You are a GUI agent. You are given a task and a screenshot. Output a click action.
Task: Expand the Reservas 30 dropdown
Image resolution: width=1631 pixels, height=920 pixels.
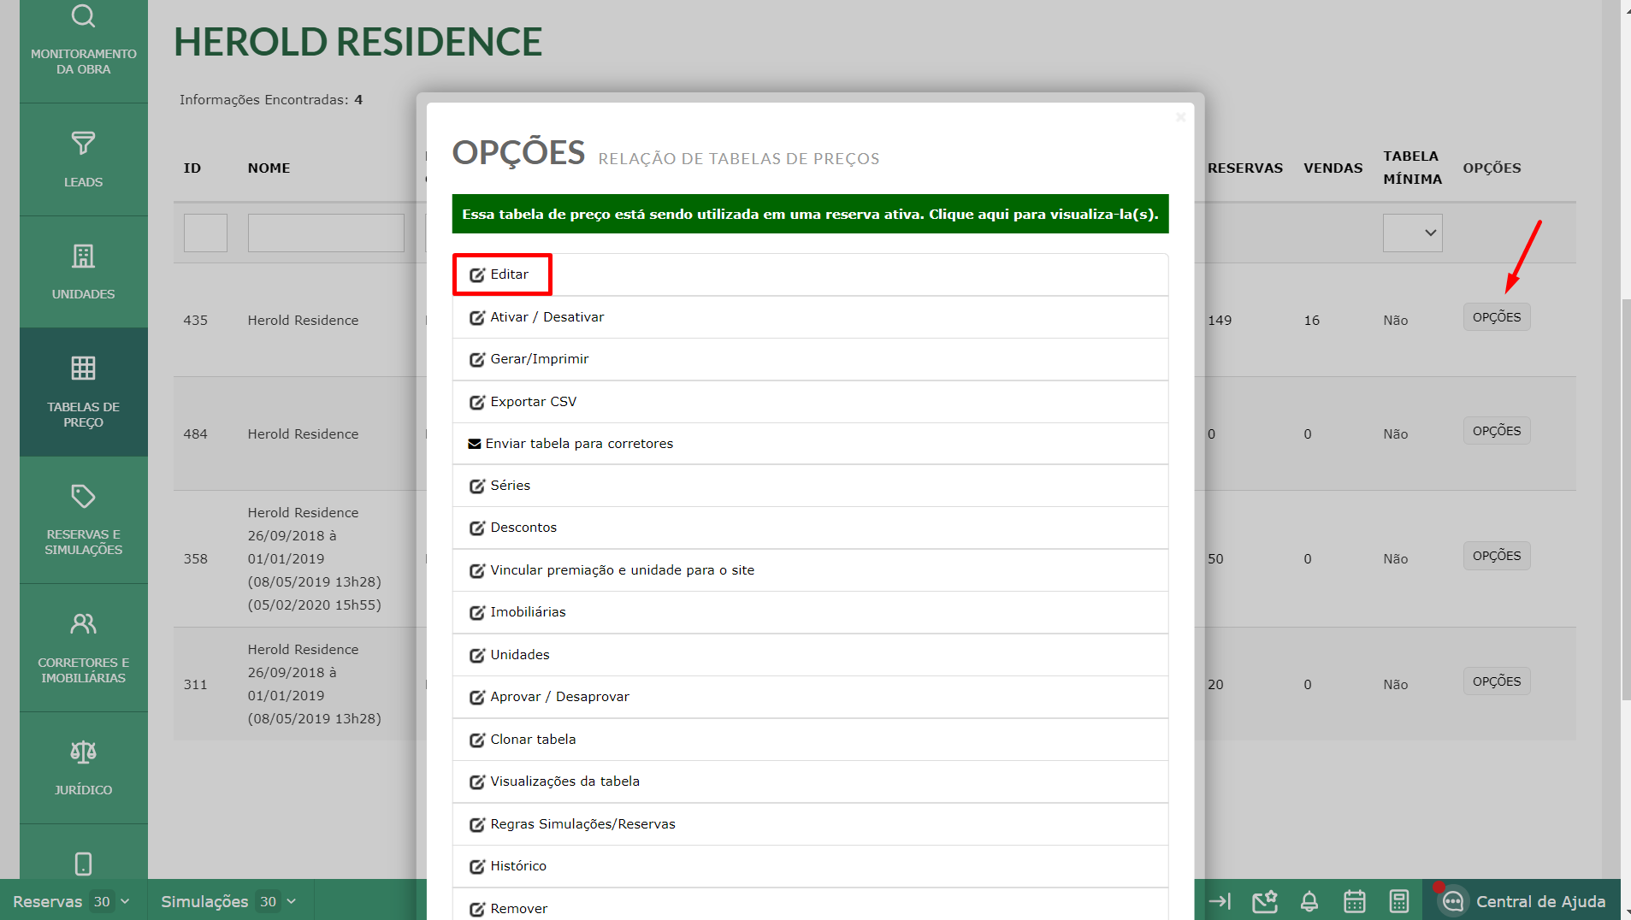72,901
